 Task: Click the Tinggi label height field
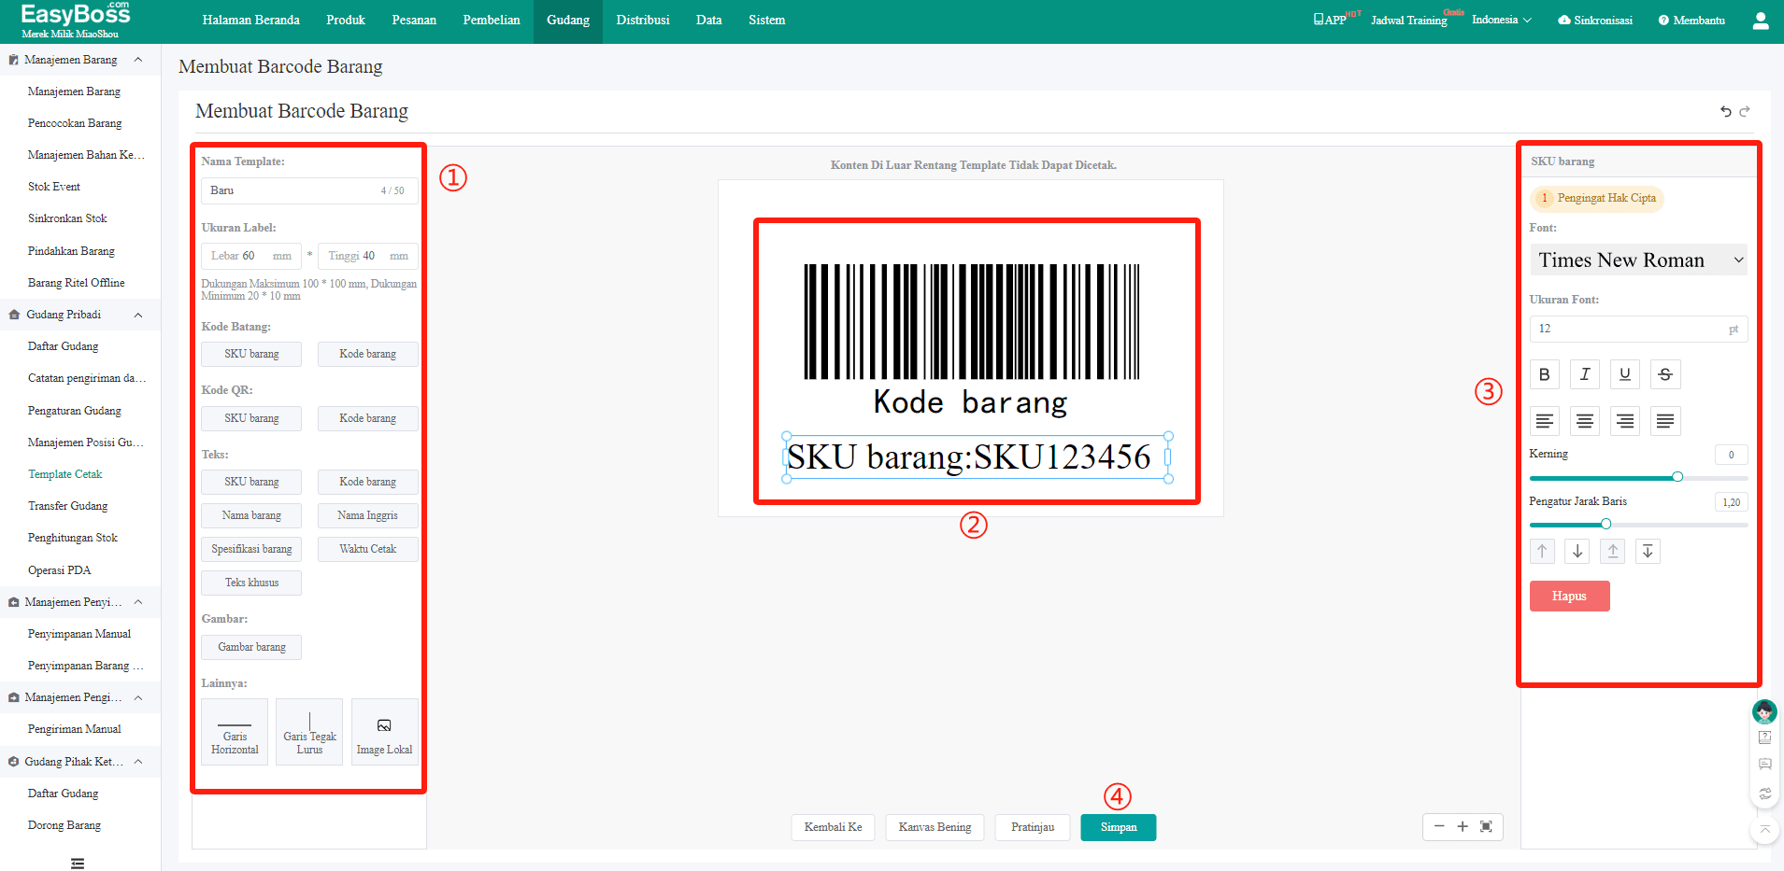pos(368,256)
